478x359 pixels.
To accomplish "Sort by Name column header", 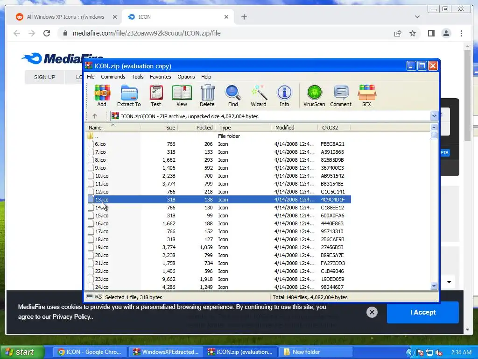I will [x=113, y=128].
